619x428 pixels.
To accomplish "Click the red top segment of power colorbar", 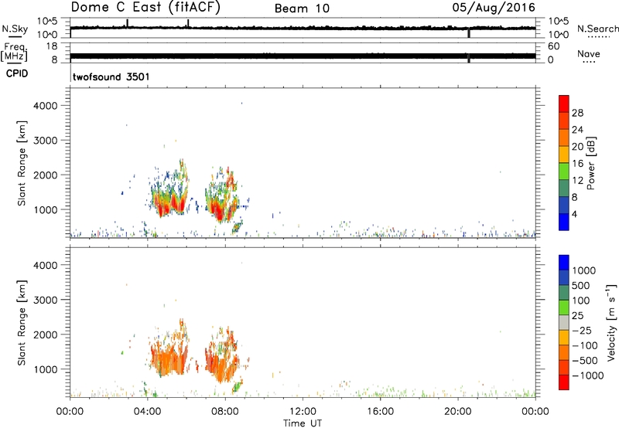I will coord(564,104).
